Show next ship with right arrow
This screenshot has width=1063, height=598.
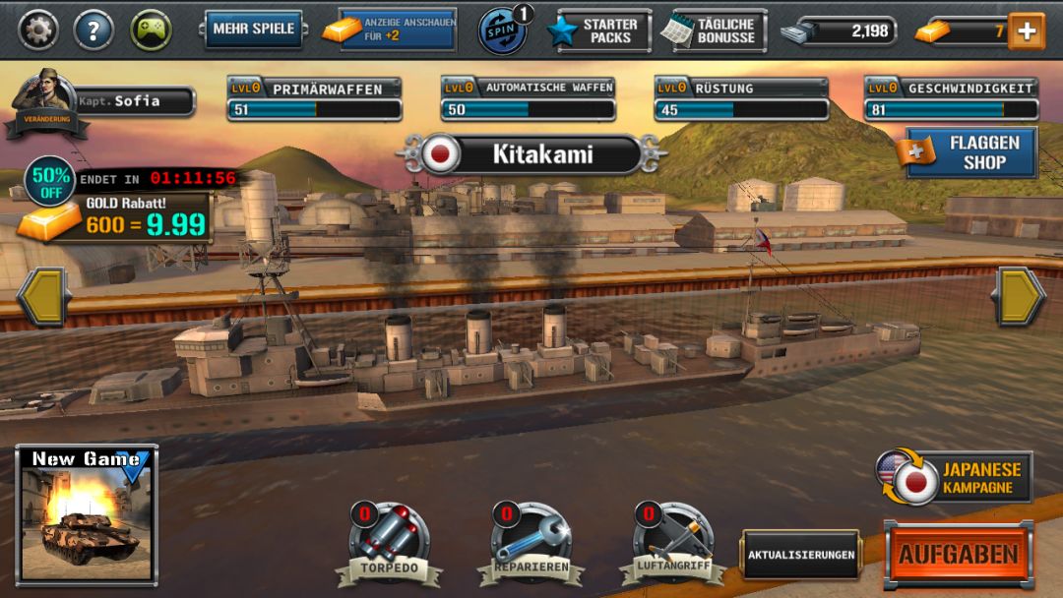tap(1019, 297)
